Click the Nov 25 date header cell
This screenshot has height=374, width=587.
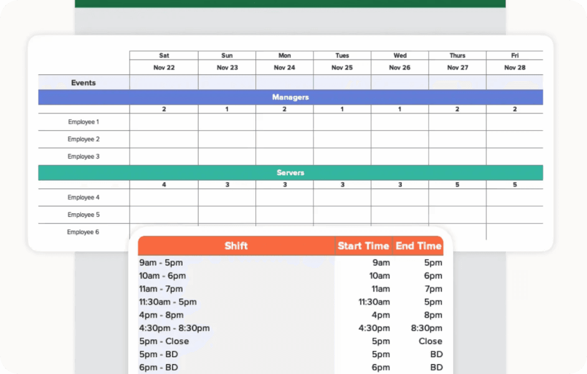click(342, 67)
